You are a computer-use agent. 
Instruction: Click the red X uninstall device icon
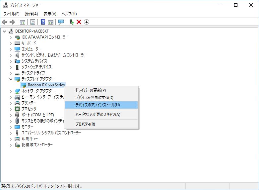79,22
